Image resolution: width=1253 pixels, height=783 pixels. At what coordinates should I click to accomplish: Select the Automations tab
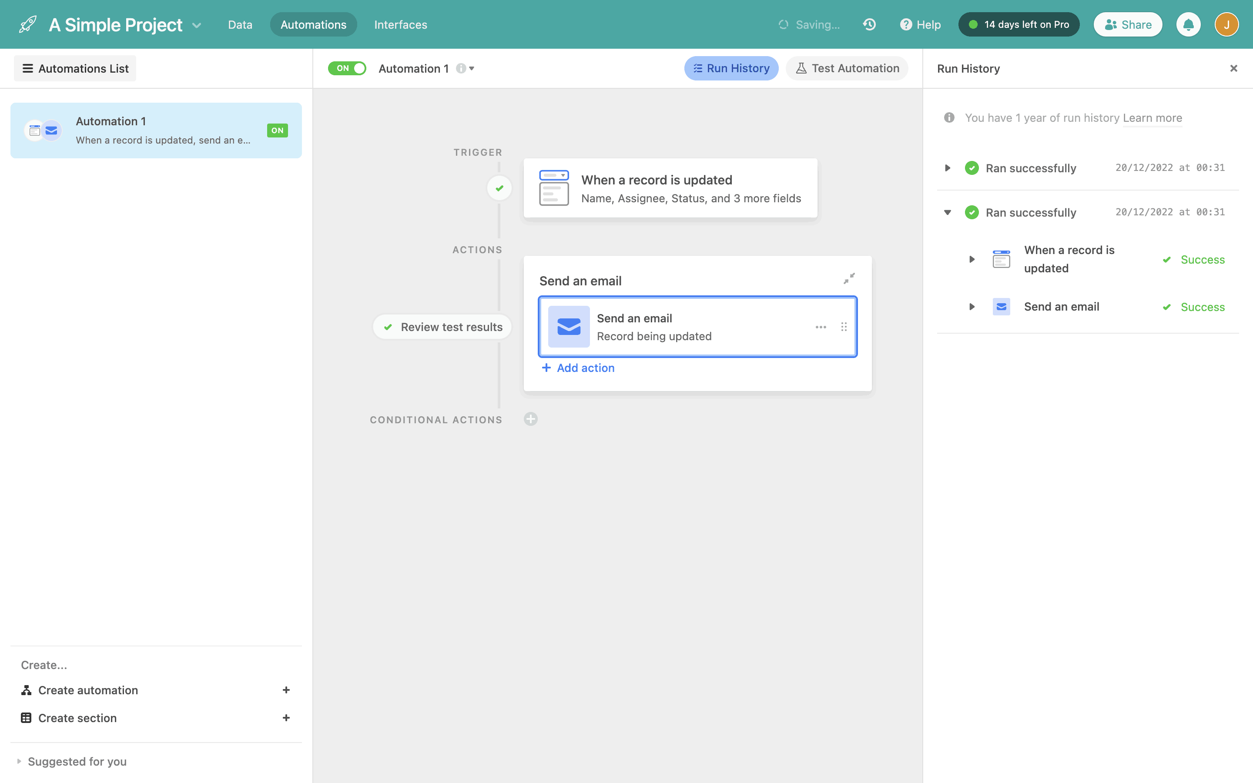point(313,24)
